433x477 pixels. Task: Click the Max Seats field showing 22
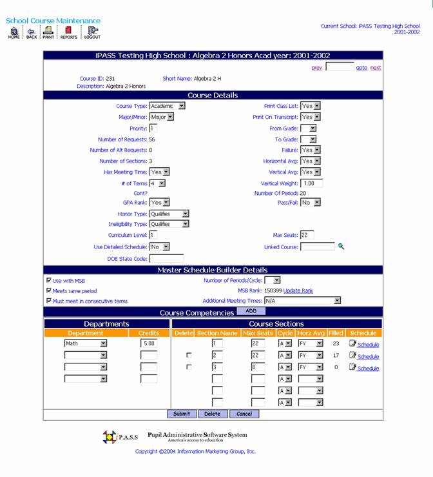307,235
